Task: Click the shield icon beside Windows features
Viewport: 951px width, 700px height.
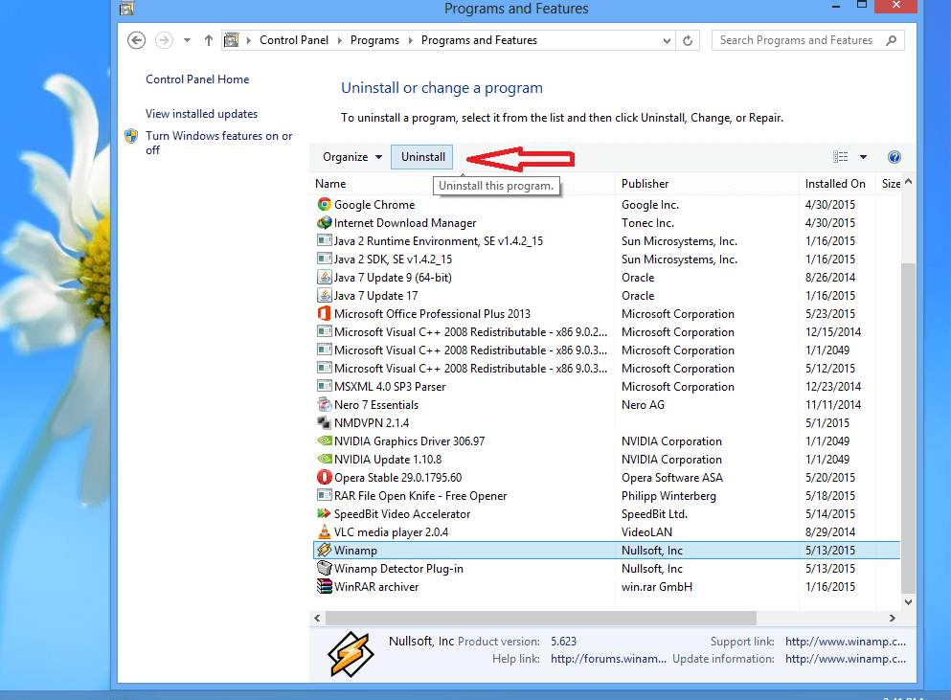Action: tap(131, 136)
